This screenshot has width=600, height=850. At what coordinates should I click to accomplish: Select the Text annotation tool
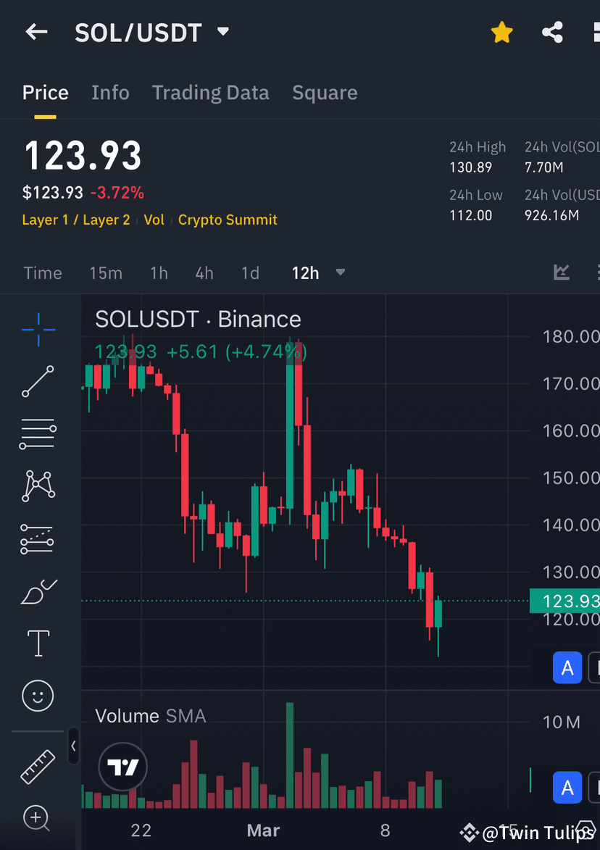pos(37,643)
